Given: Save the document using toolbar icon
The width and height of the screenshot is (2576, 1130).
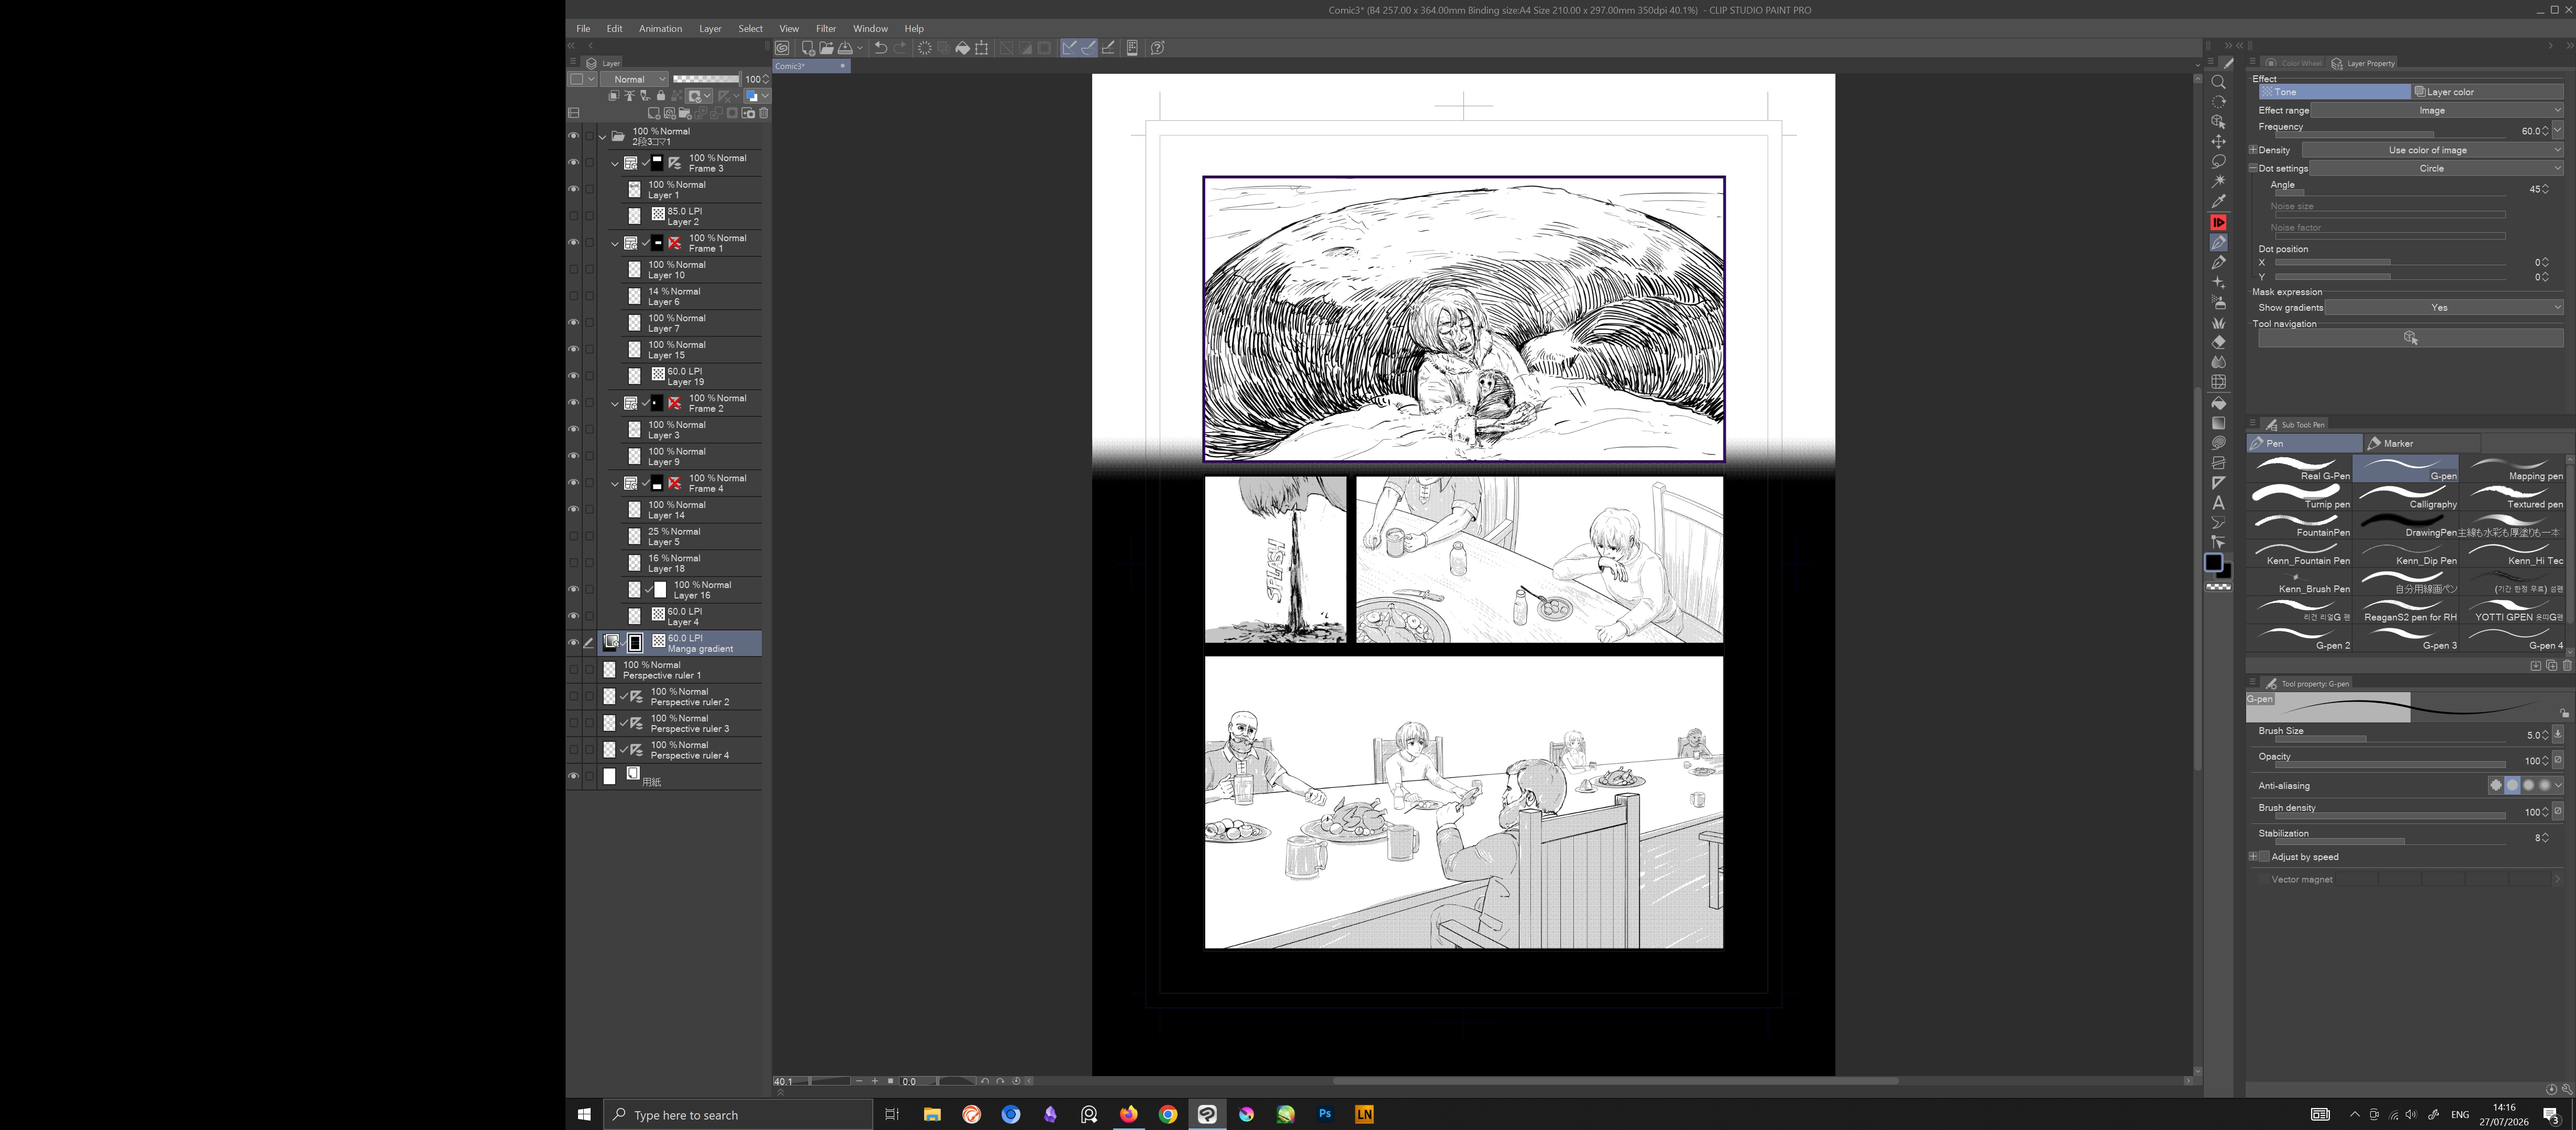Looking at the screenshot, I should click(845, 48).
